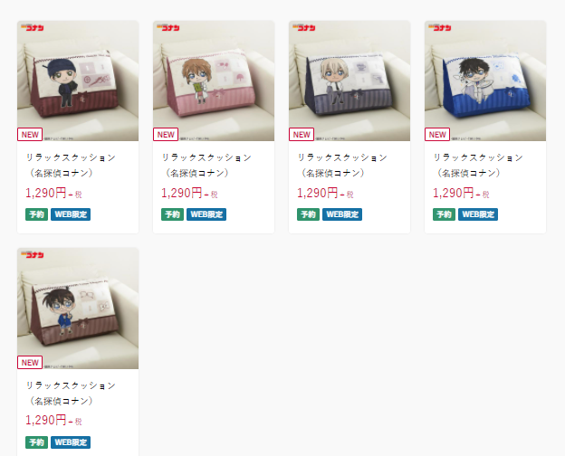Click the 1,290円 price on the gray cushion
This screenshot has width=565, height=456.
[318, 193]
